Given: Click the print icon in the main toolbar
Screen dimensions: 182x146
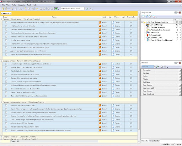Looking at the screenshot, I should tap(16, 9).
